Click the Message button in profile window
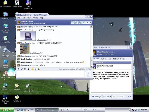149x112 pixels. click(x=96, y=97)
